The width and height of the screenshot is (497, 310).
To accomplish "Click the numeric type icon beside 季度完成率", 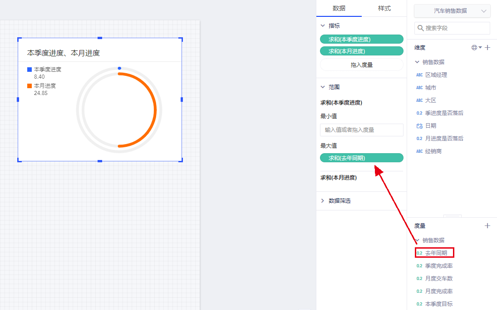I will (419, 266).
